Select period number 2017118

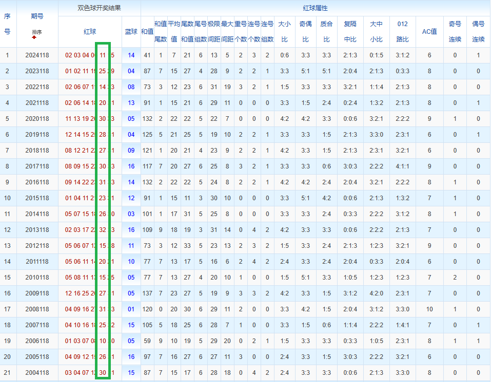click(x=37, y=166)
